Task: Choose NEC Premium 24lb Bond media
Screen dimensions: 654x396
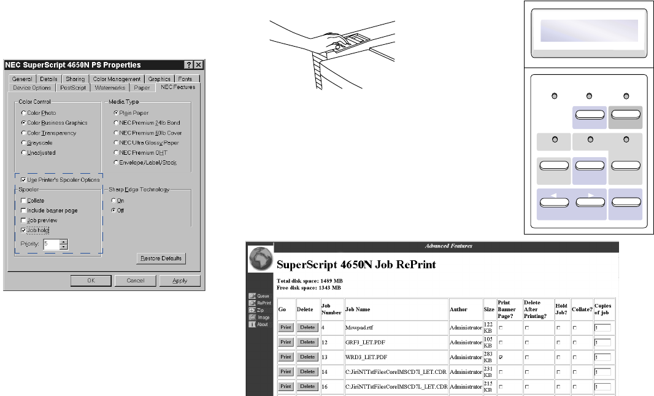Action: tap(116, 123)
